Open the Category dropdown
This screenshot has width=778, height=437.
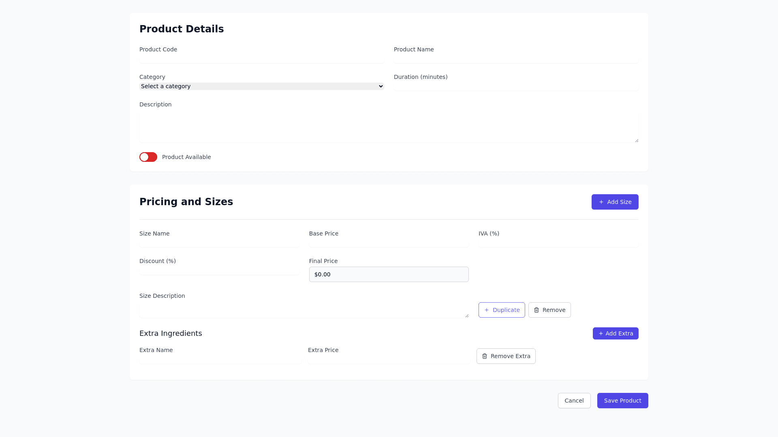[x=261, y=86]
